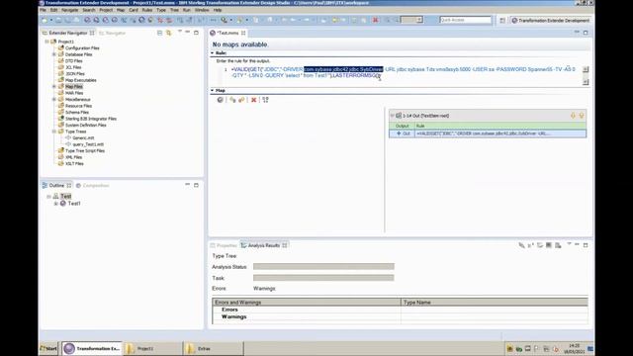Switch to the Composition tab
This screenshot has height=356, width=633.
92,185
